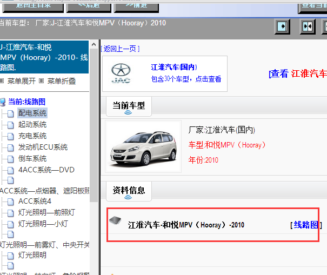This screenshot has width=327, height=275.
Task: Open the 江淮汽车(国内) brand link
Action: pos(174,67)
